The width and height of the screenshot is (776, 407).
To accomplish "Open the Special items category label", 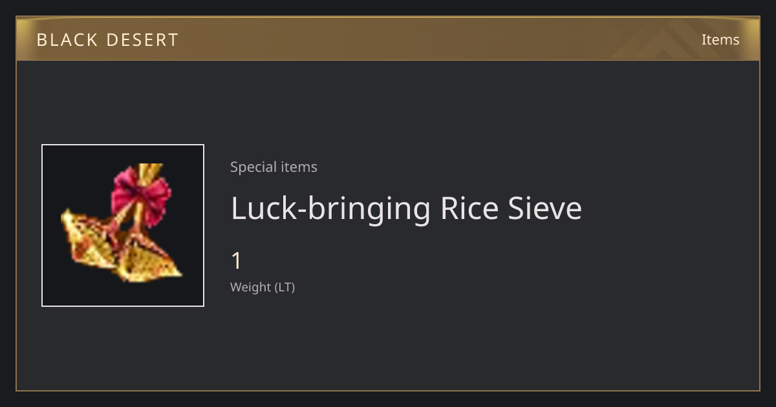I will tap(274, 167).
